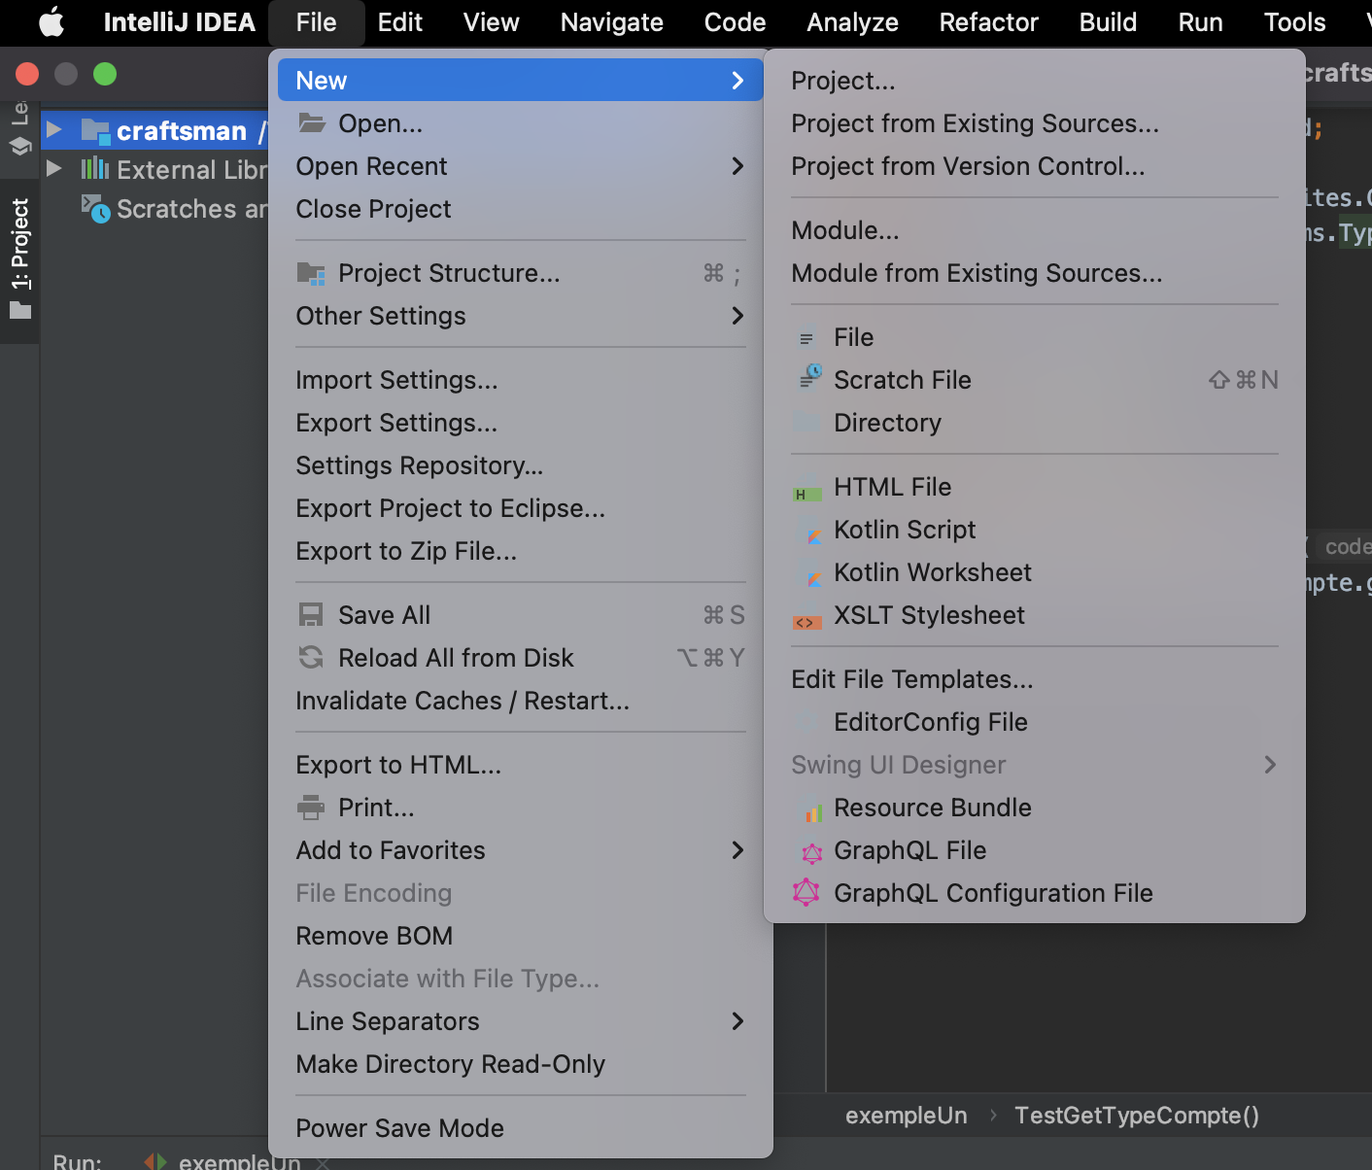Click the Kotlin Script icon

coord(810,531)
